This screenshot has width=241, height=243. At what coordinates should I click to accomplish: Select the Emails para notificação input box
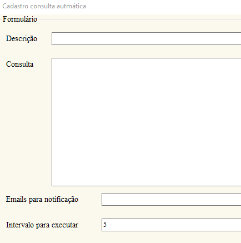click(171, 199)
